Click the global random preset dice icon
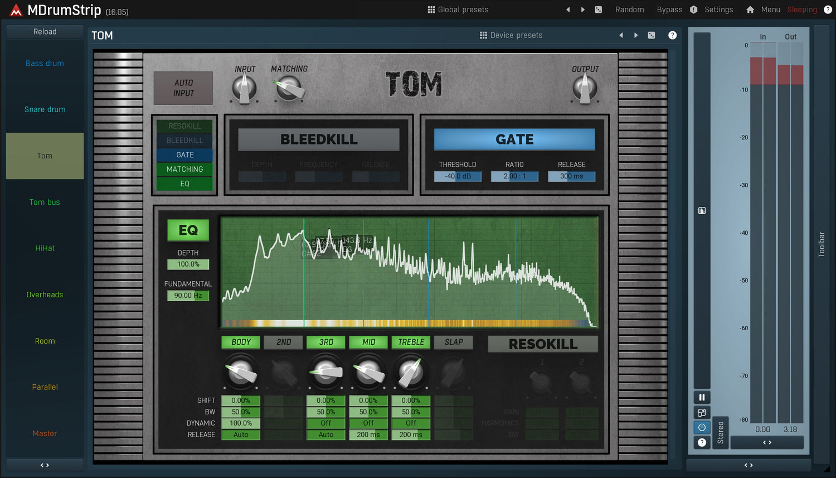Image resolution: width=836 pixels, height=478 pixels. [x=598, y=9]
